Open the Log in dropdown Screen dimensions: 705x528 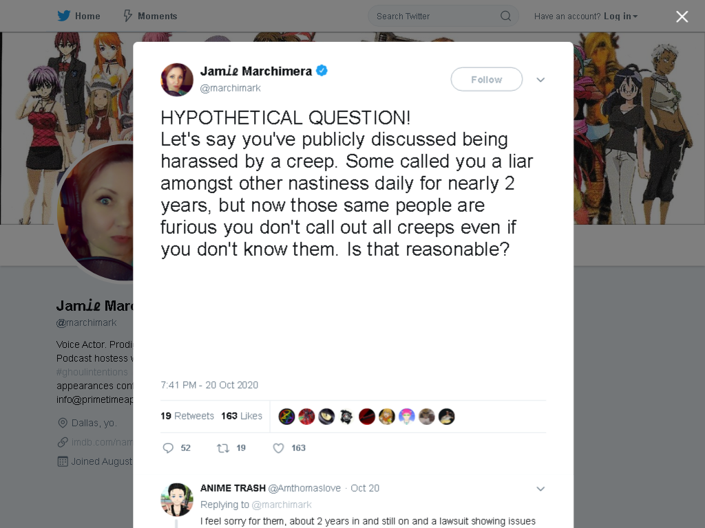click(x=620, y=16)
